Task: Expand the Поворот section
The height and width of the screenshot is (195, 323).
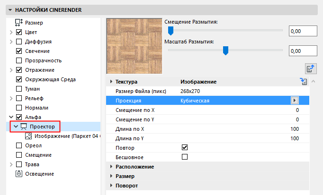Action: point(112,186)
